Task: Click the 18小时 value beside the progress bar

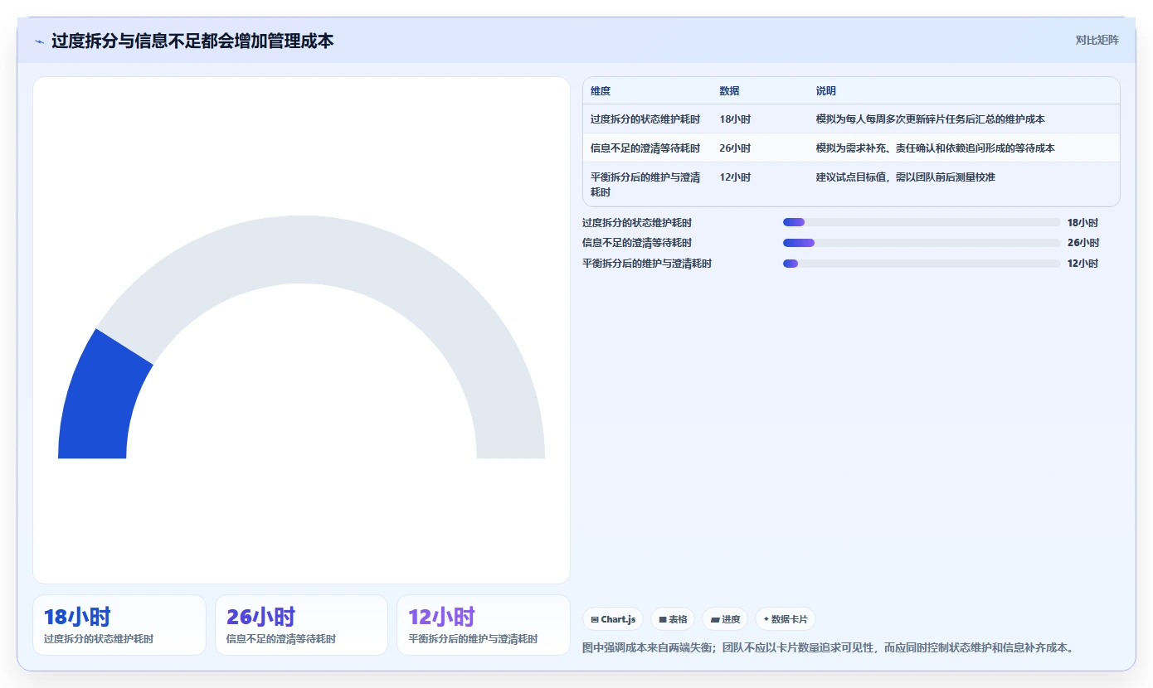Action: (x=1082, y=223)
